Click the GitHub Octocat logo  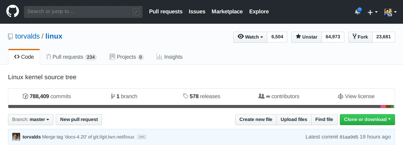pos(13,12)
